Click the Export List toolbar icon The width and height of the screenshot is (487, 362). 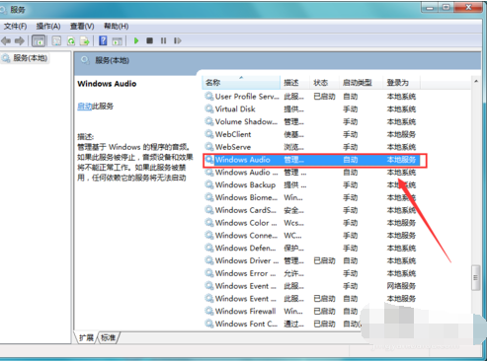[85, 41]
